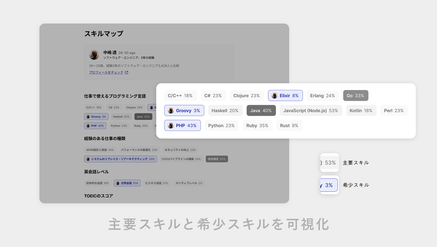Screen dimensions: 437x247
Task: Select the ネイティブレベル 2% tag
Action: 188,183
